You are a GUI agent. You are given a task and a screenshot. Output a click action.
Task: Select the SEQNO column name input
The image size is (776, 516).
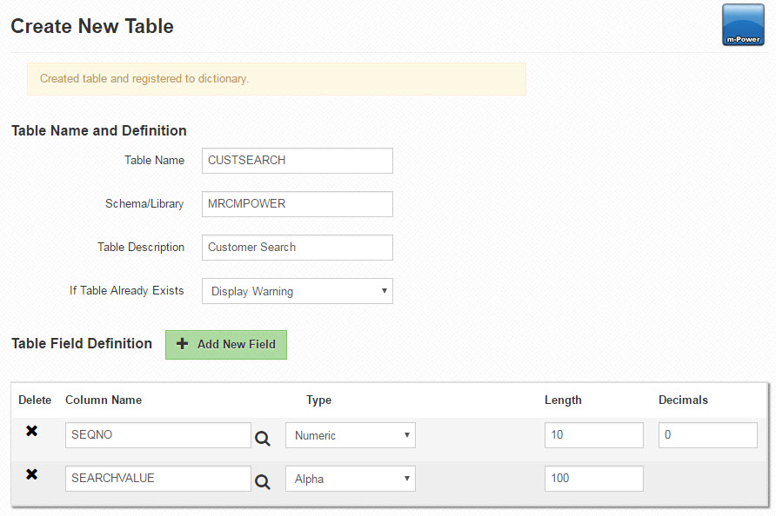click(157, 435)
